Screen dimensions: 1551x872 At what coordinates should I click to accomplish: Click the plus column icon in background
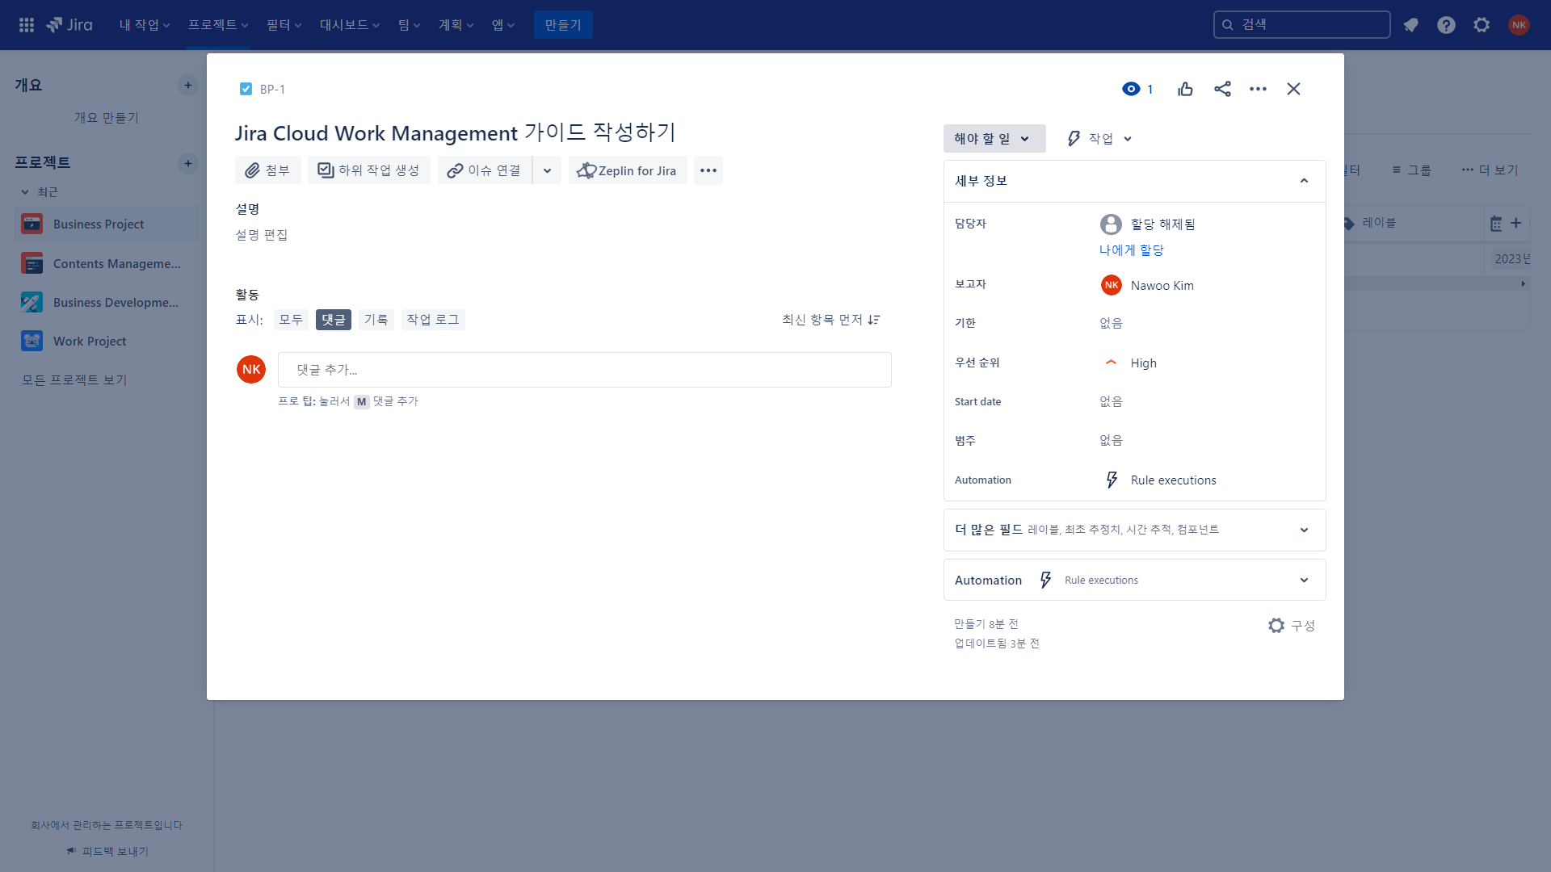click(1516, 223)
